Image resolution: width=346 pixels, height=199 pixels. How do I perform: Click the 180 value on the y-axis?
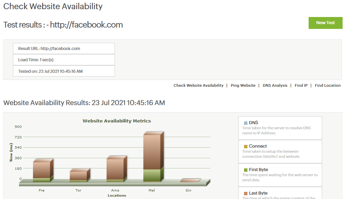[18, 168]
